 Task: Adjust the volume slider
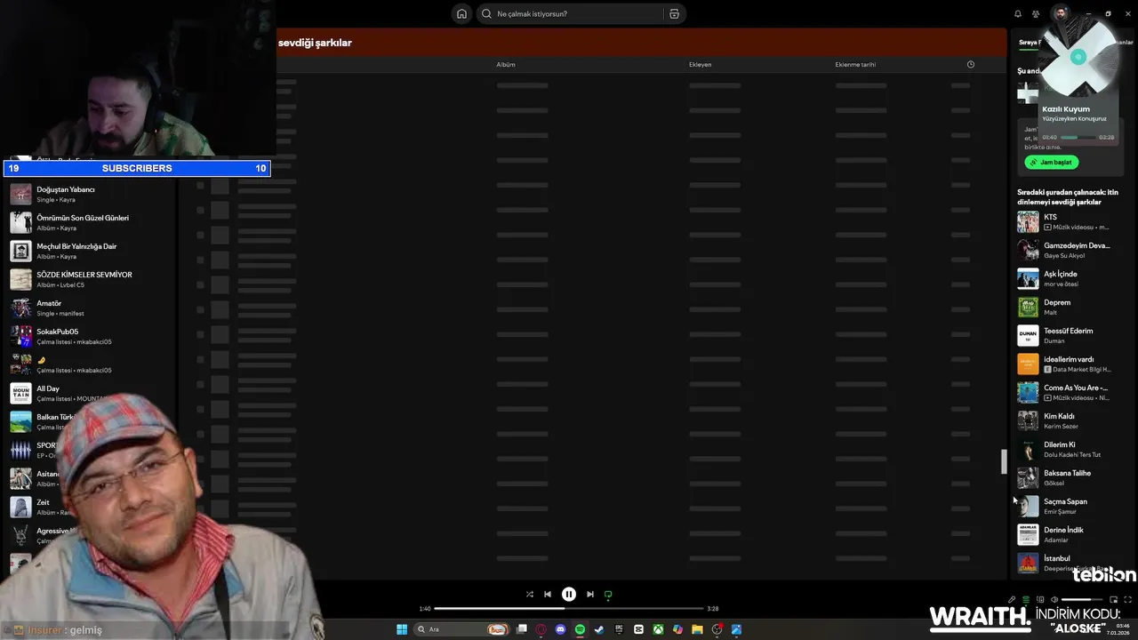pos(1082,599)
